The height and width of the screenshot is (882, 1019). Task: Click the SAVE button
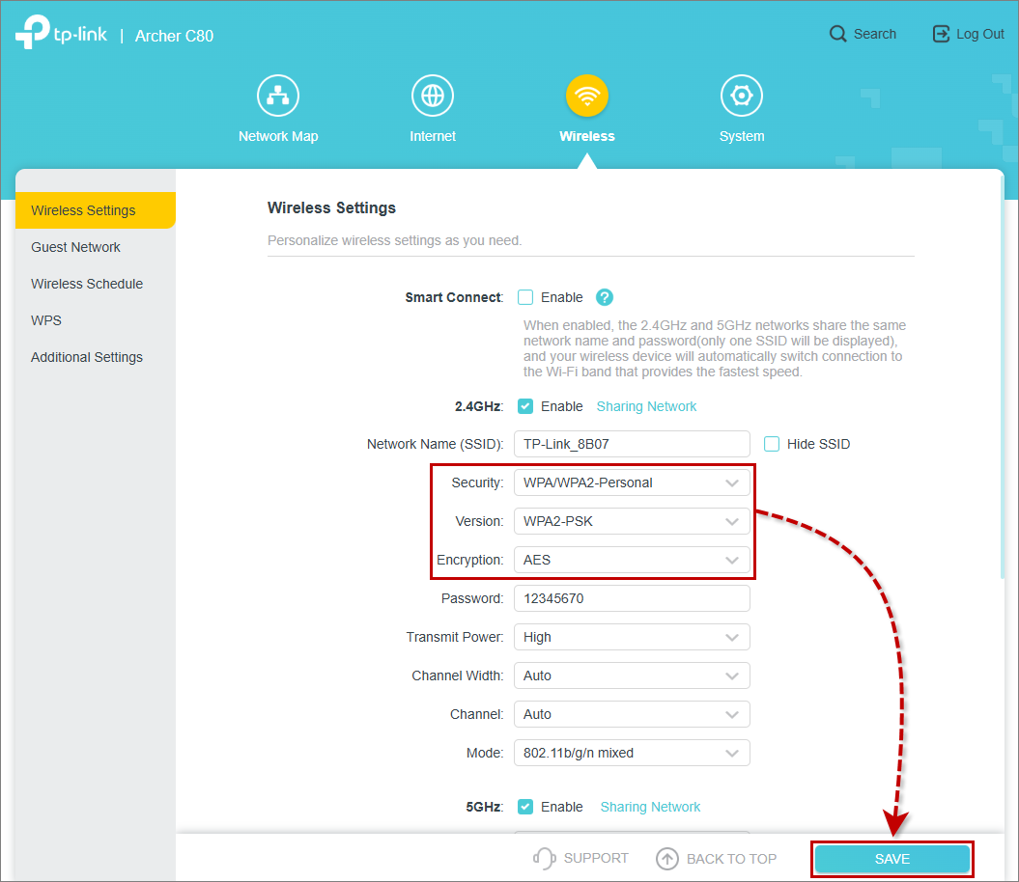pyautogui.click(x=892, y=859)
